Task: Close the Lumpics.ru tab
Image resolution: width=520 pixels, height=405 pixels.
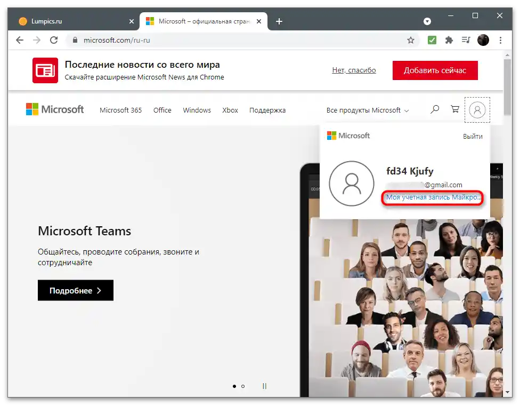Action: (x=132, y=21)
